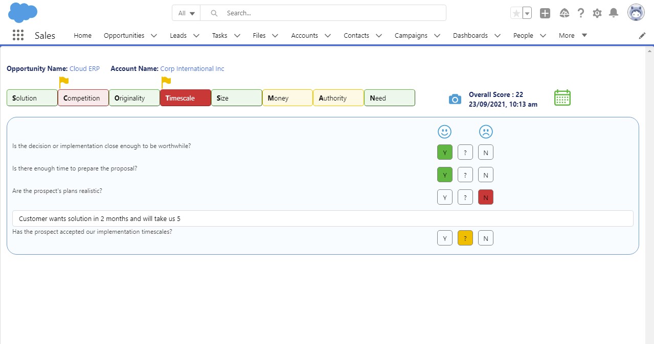Select ? for implementation timescales question
Image resolution: width=654 pixels, height=344 pixels.
465,237
